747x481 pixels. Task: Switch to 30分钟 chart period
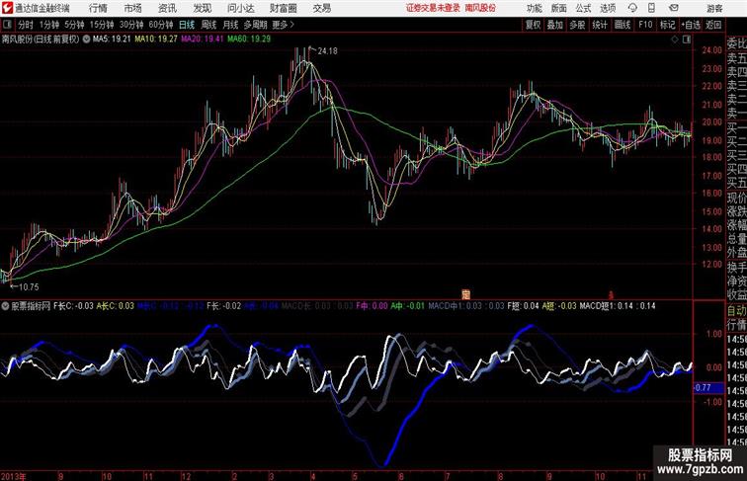131,25
